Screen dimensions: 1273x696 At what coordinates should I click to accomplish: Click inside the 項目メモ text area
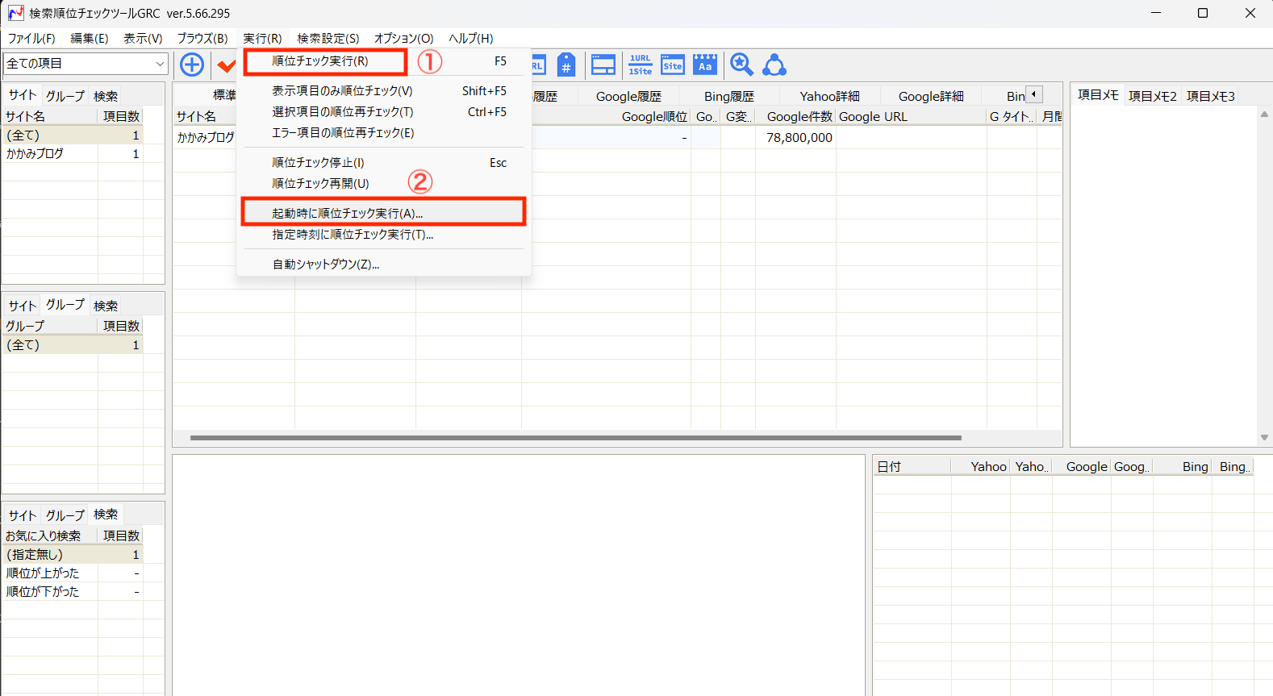click(1165, 274)
